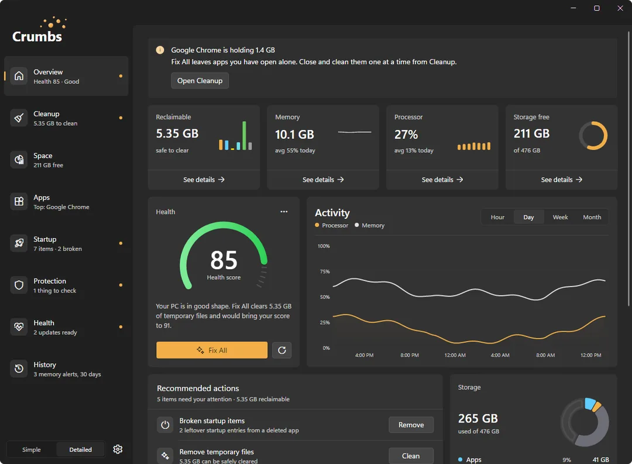
Task: Click the Open Cleanup button
Action: tap(200, 81)
